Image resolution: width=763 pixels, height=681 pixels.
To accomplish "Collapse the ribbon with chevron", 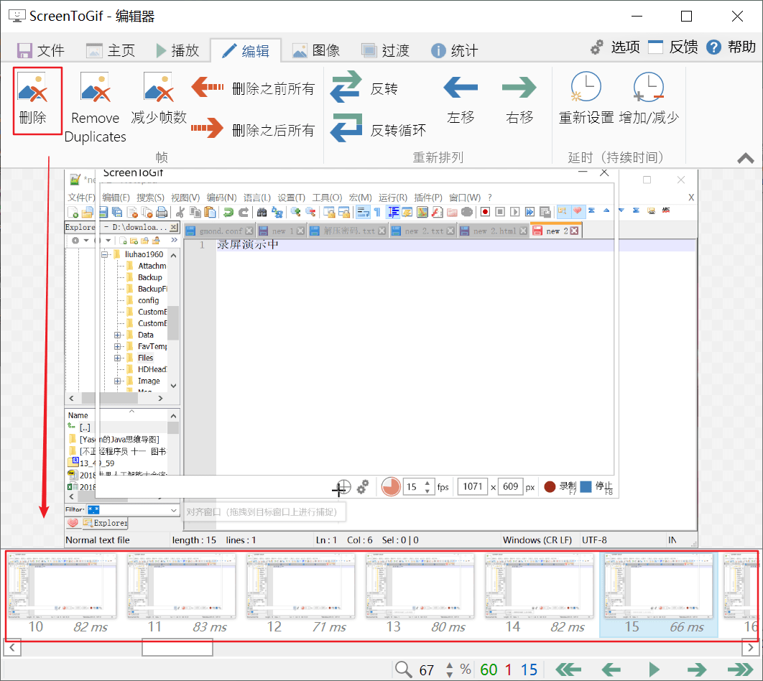I will click(746, 158).
